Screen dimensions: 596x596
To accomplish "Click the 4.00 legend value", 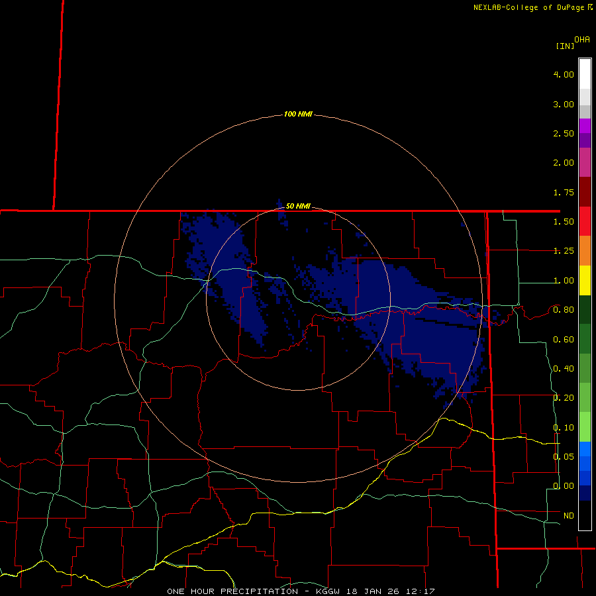I will point(564,74).
